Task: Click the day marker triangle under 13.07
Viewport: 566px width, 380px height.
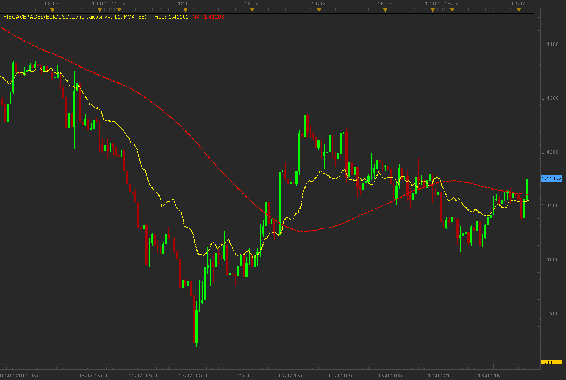Action: click(252, 10)
